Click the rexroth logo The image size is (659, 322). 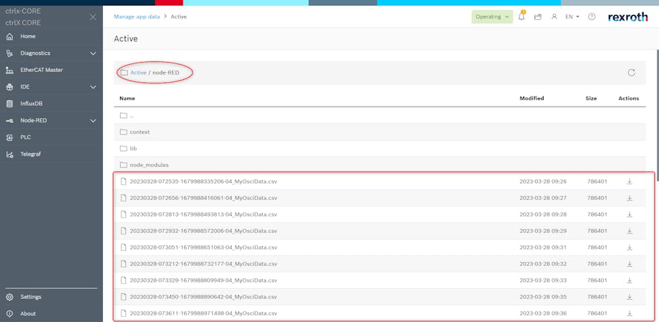[628, 16]
